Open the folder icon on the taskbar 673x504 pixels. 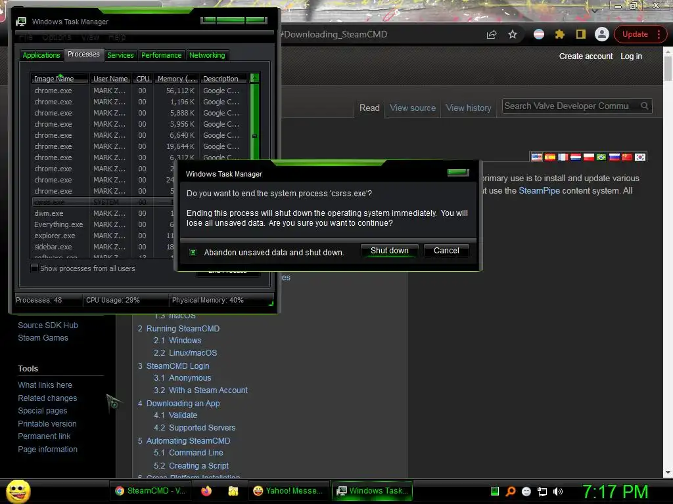(x=233, y=491)
